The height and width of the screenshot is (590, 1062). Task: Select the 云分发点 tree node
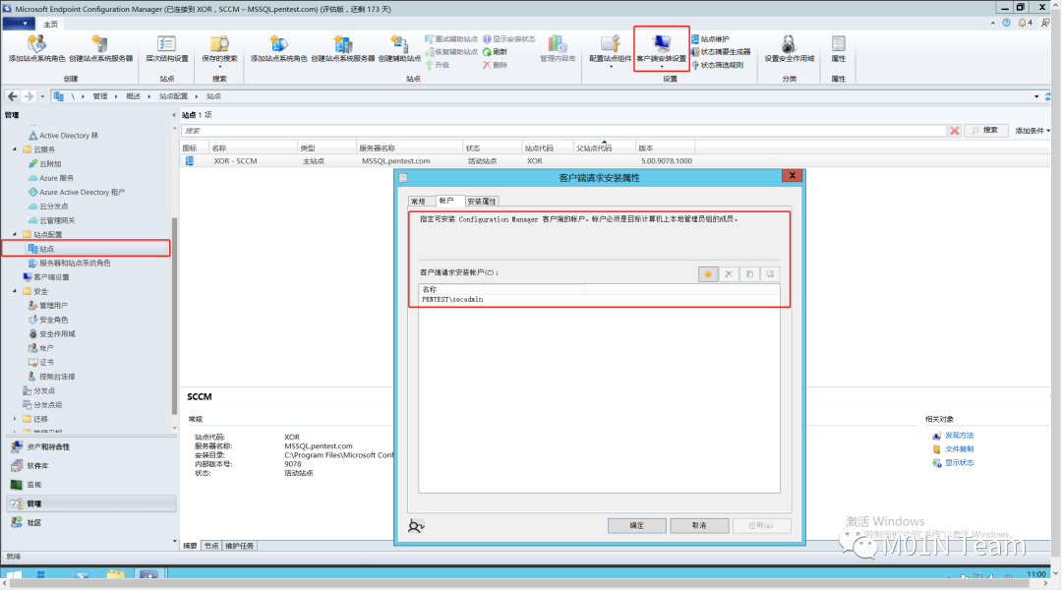[x=48, y=206]
